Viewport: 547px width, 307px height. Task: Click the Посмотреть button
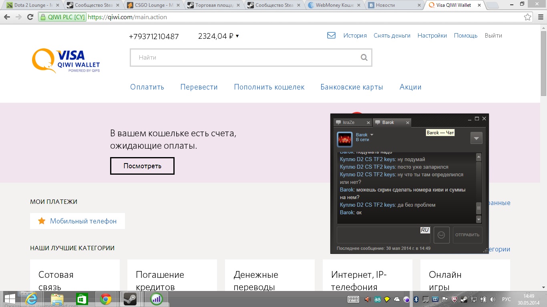142,166
